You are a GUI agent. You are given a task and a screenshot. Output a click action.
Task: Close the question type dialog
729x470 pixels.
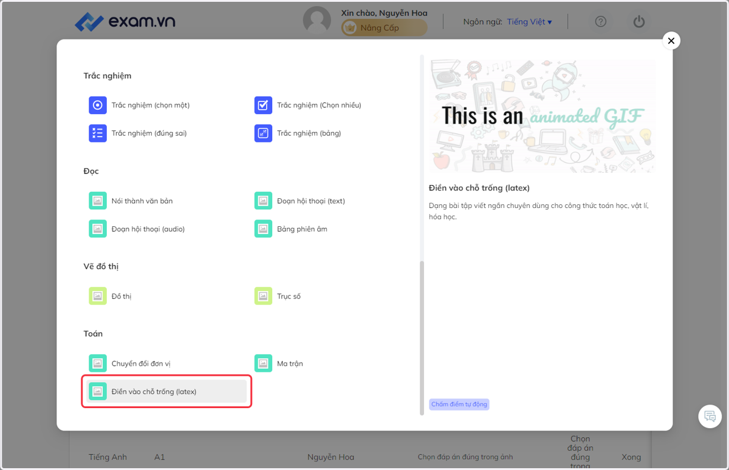point(671,41)
